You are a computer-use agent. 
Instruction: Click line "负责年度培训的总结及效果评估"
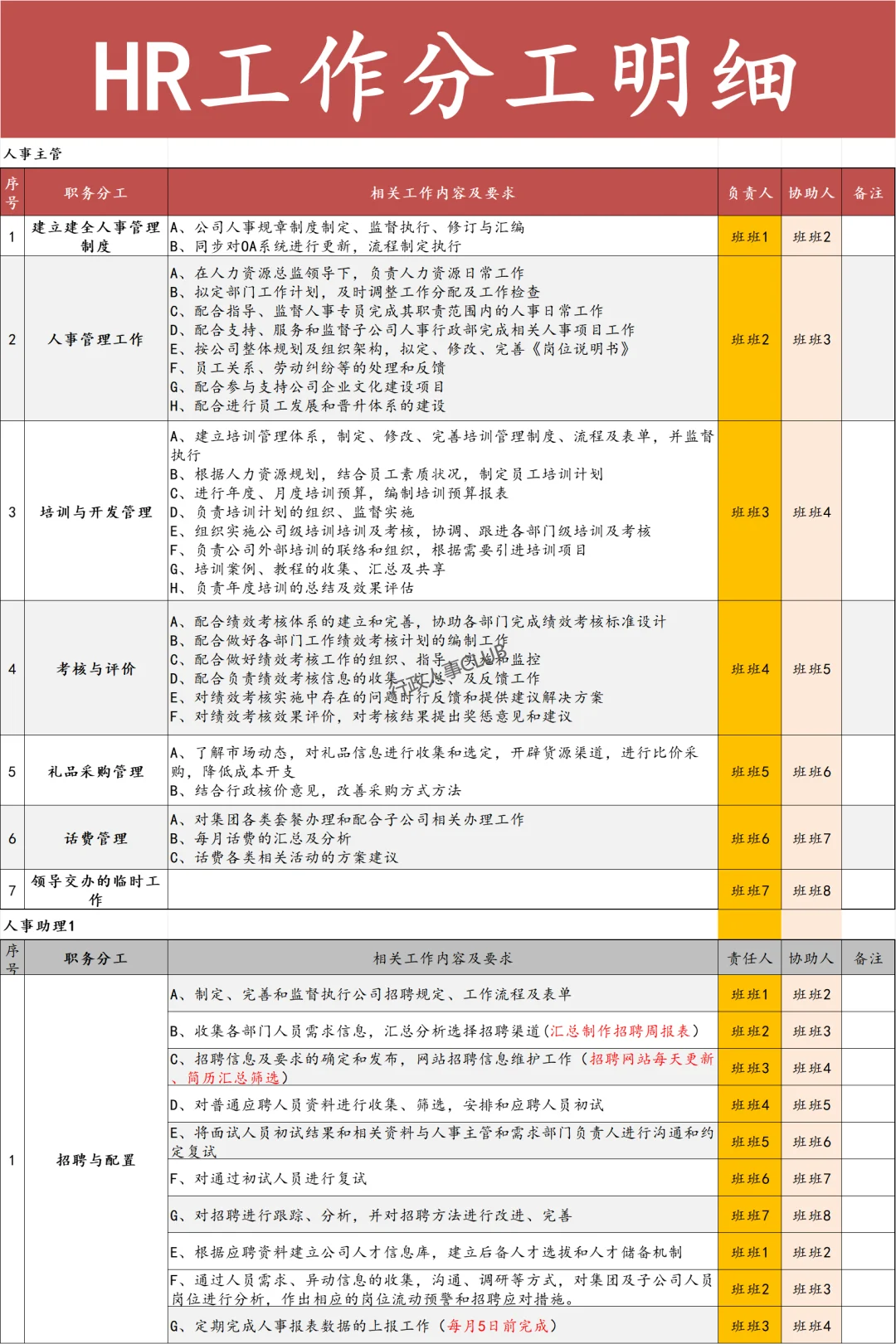[x=292, y=588]
